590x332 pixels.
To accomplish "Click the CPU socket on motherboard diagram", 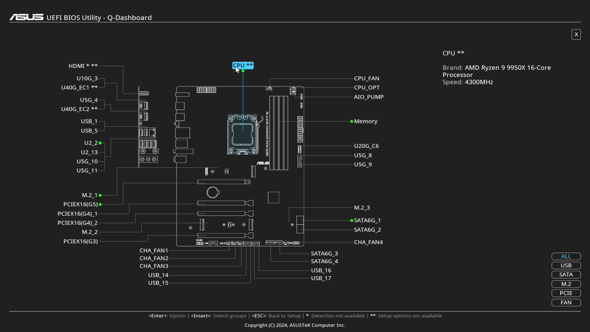I will coord(242,134).
